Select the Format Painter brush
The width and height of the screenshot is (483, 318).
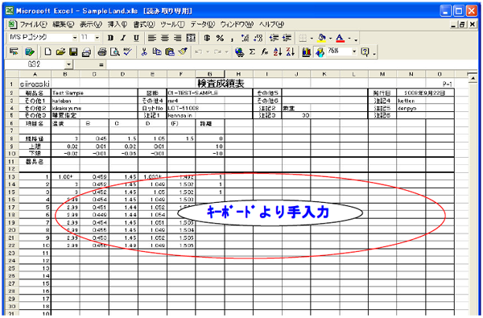coord(183,52)
